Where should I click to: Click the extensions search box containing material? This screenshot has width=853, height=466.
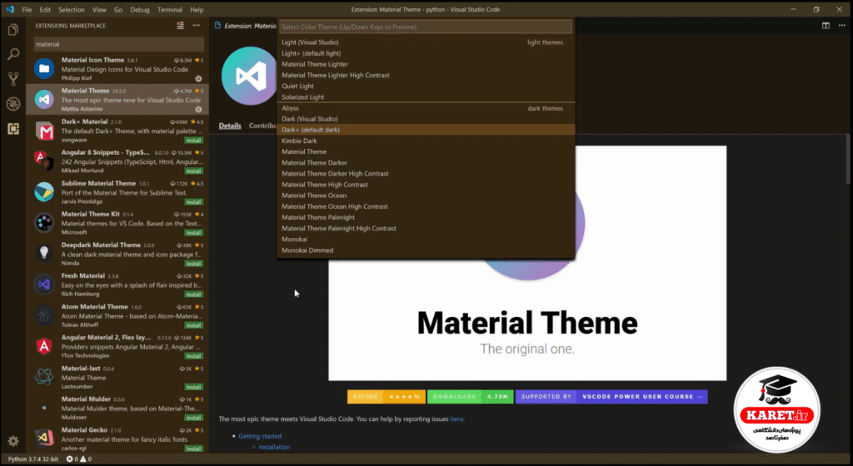coord(118,44)
